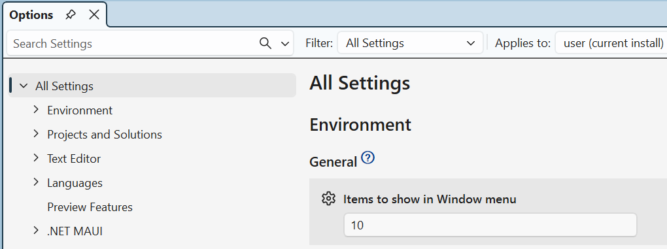
Task: Collapse the All Settings tree node
Action: coord(24,86)
